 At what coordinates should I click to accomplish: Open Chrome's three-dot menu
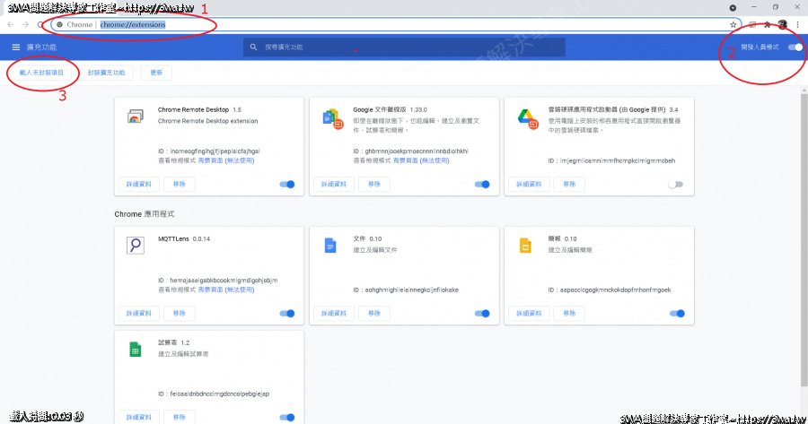pos(798,24)
